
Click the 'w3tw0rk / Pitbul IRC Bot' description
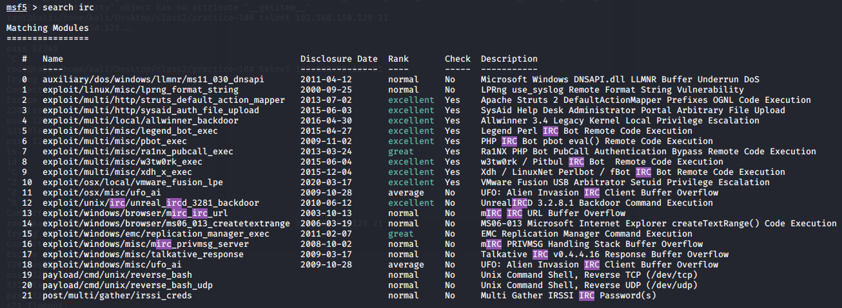tap(602, 162)
